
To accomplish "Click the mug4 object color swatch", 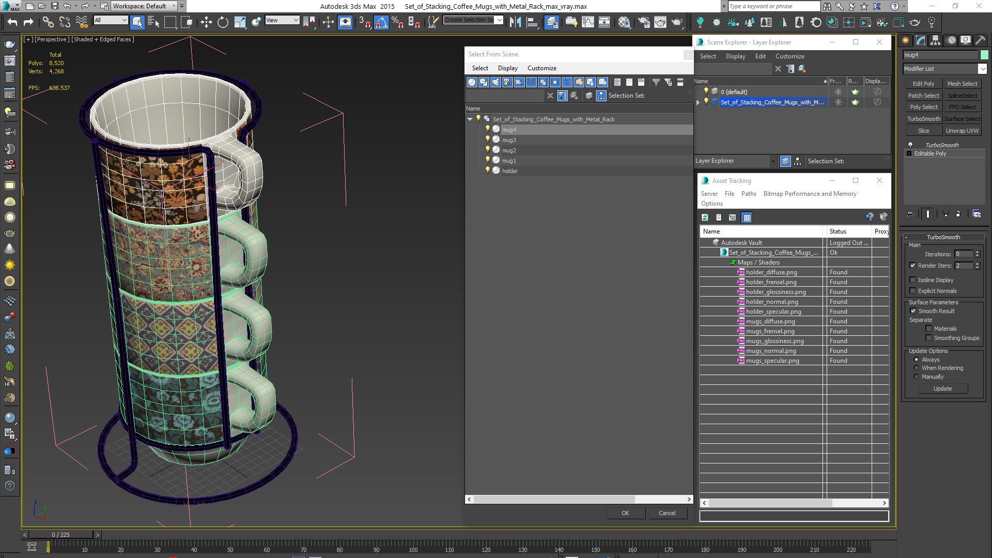I will coord(984,55).
